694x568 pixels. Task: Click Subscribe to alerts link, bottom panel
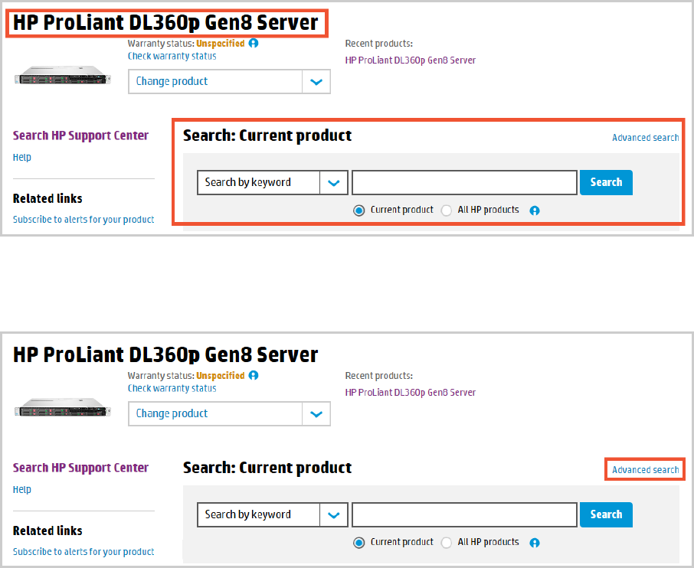tap(83, 552)
